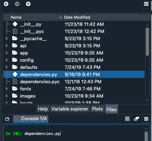
Task: Expand the fonts folder tree node
Action: click(7, 89)
